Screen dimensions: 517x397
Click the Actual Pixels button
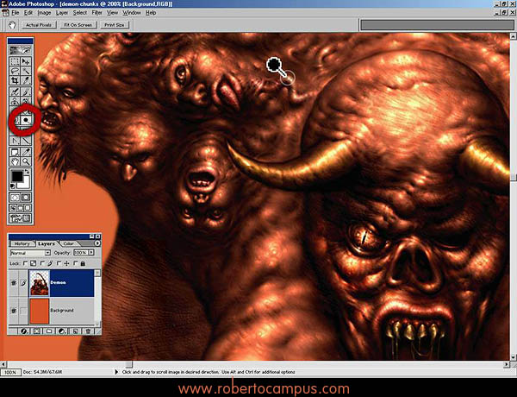pos(39,25)
